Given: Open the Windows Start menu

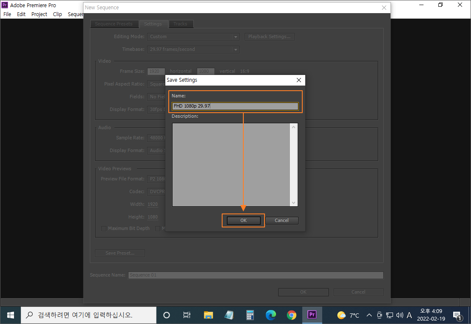Looking at the screenshot, I should [x=11, y=315].
